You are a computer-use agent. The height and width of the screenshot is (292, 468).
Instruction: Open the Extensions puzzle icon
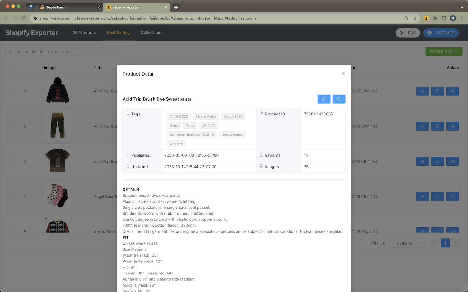click(x=435, y=18)
